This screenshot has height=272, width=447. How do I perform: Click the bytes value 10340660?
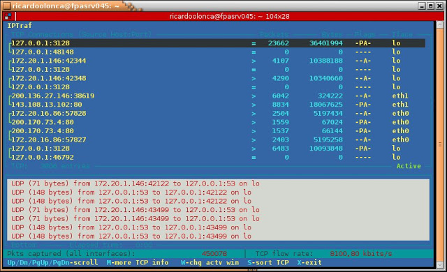point(326,78)
